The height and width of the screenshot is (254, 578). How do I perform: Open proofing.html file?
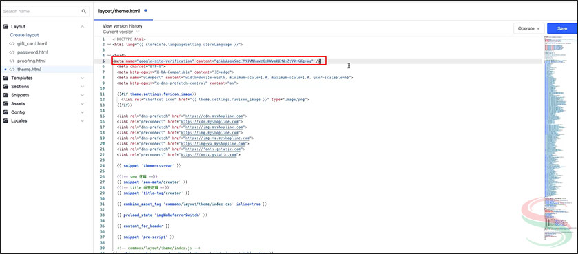pyautogui.click(x=32, y=61)
